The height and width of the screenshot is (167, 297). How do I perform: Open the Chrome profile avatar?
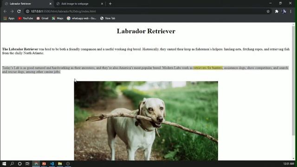[x=284, y=11]
